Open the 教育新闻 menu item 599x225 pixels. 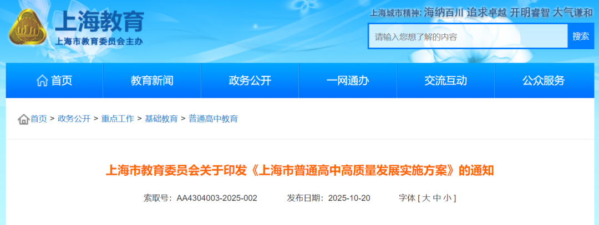[x=152, y=81]
